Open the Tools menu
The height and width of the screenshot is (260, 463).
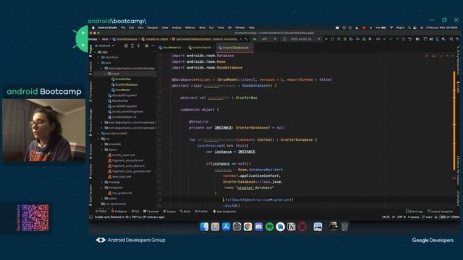pyautogui.click(x=221, y=27)
